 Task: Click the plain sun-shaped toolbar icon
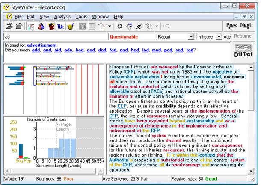point(120,26)
